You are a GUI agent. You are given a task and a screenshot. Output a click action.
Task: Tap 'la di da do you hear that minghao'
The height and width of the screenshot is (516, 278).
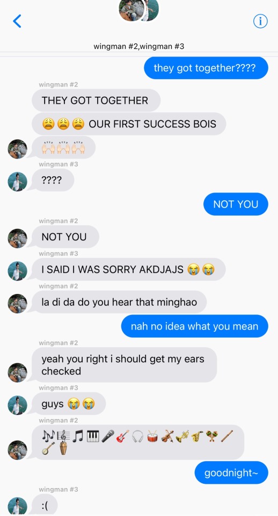tap(119, 302)
